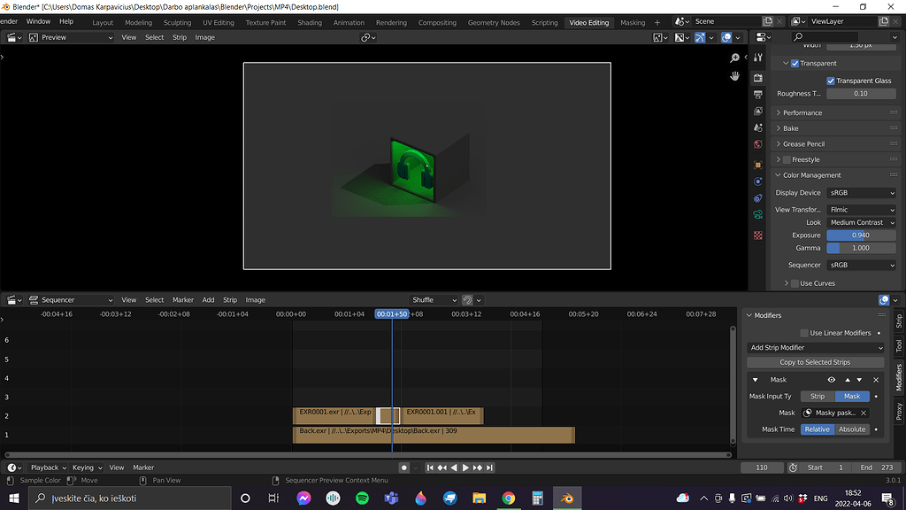
Task: Open the Display Device dropdown
Action: 862,193
